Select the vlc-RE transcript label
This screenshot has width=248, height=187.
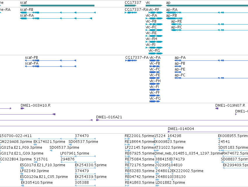(151, 33)
